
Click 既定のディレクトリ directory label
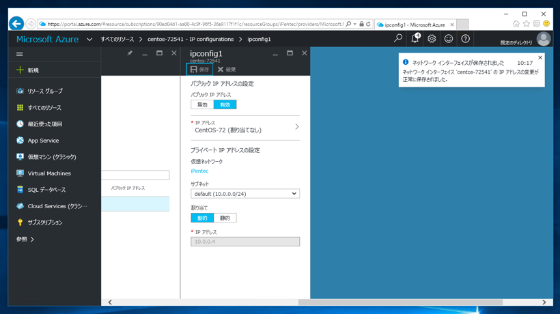coord(516,42)
